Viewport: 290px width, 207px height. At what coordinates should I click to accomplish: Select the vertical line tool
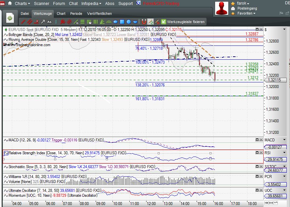[x=56, y=22]
